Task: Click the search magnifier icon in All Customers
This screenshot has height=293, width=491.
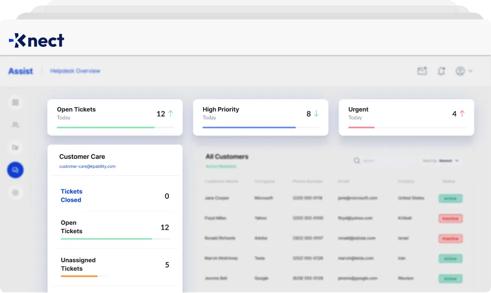Action: coord(357,161)
